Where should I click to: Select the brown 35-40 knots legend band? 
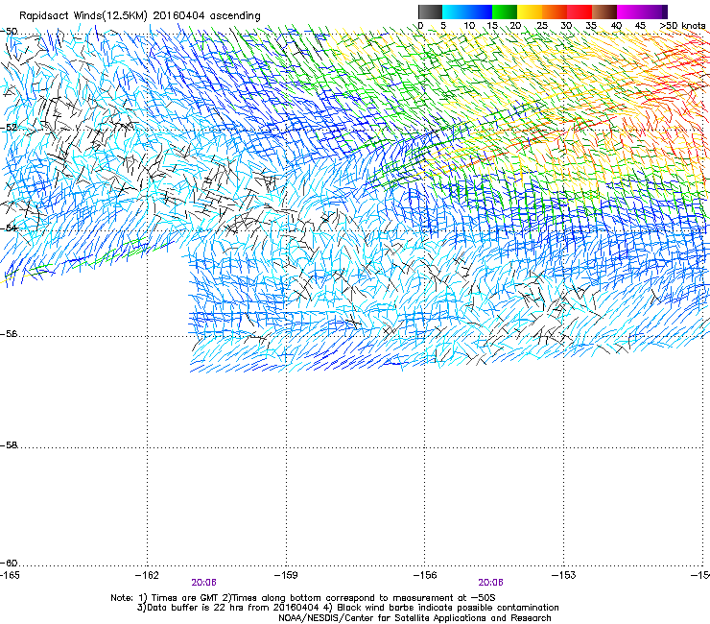tap(604, 12)
